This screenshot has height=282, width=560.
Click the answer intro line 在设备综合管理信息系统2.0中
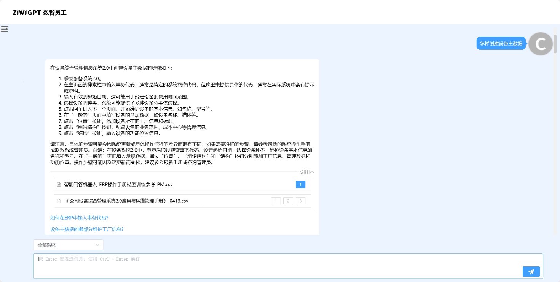tap(111, 68)
